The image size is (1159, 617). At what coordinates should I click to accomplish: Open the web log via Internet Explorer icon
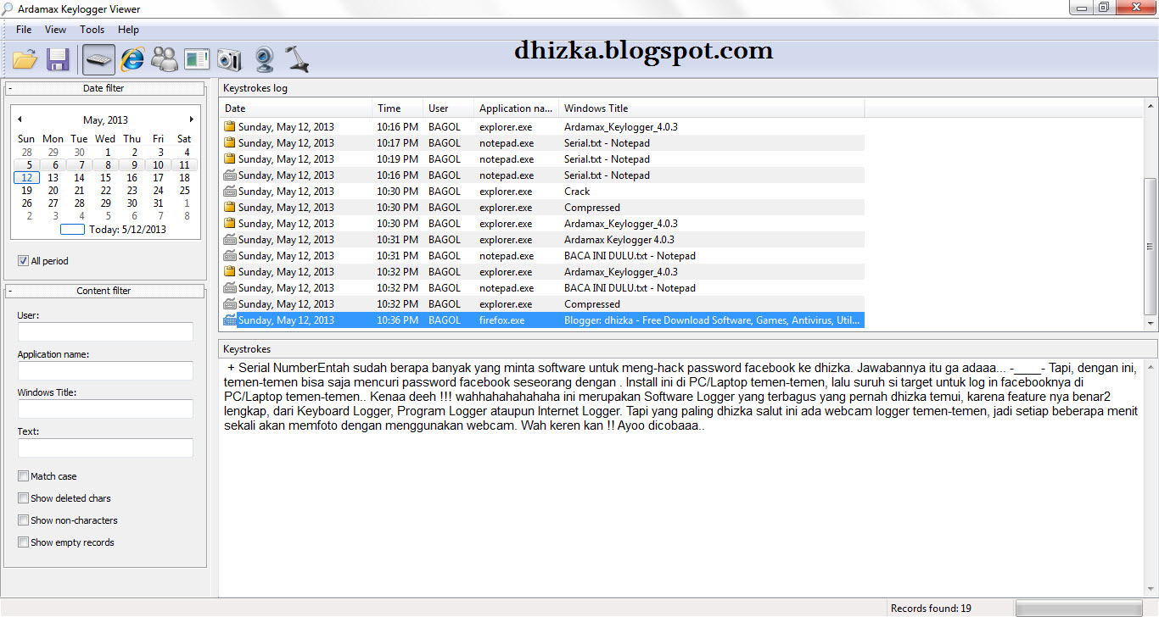click(x=132, y=59)
